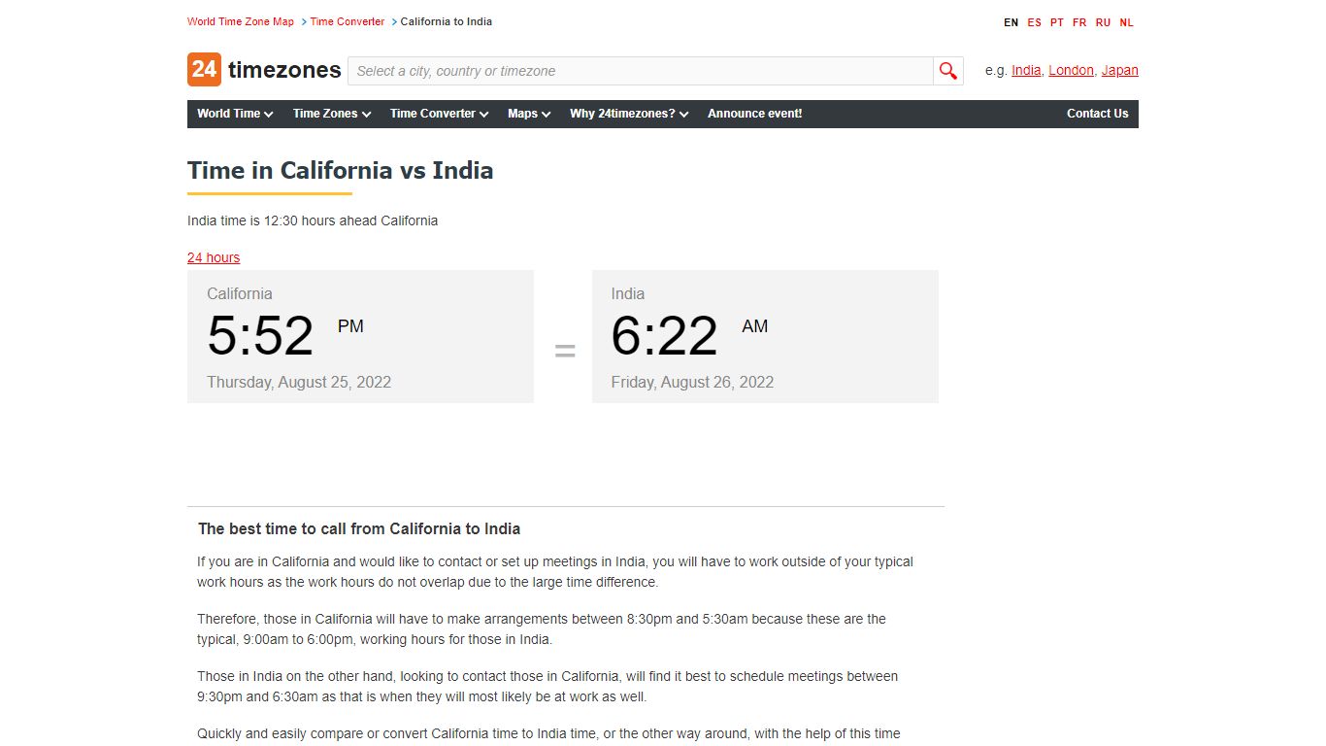This screenshot has height=746, width=1326.
Task: Click the red search magnifier button
Action: (x=948, y=71)
